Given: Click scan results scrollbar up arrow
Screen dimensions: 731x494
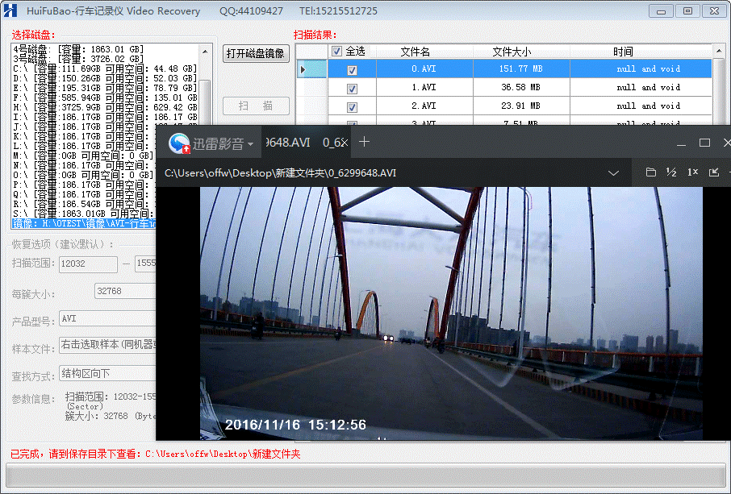Looking at the screenshot, I should pos(719,51).
